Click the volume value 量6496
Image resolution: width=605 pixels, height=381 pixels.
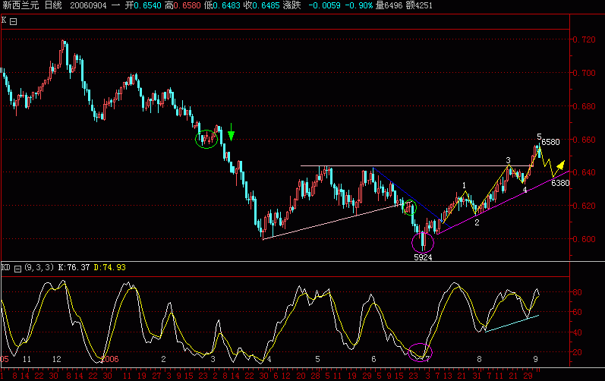389,6
